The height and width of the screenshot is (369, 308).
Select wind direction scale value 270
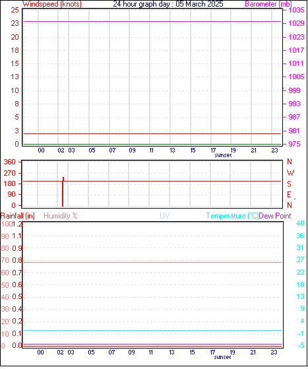coord(10,173)
